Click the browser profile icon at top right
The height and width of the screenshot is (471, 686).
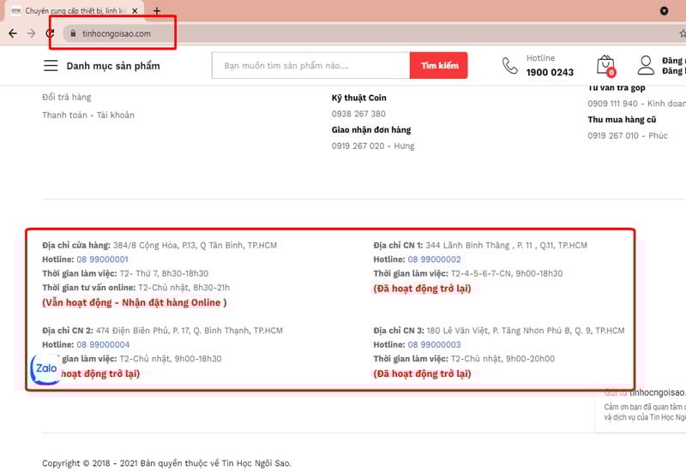(x=664, y=11)
